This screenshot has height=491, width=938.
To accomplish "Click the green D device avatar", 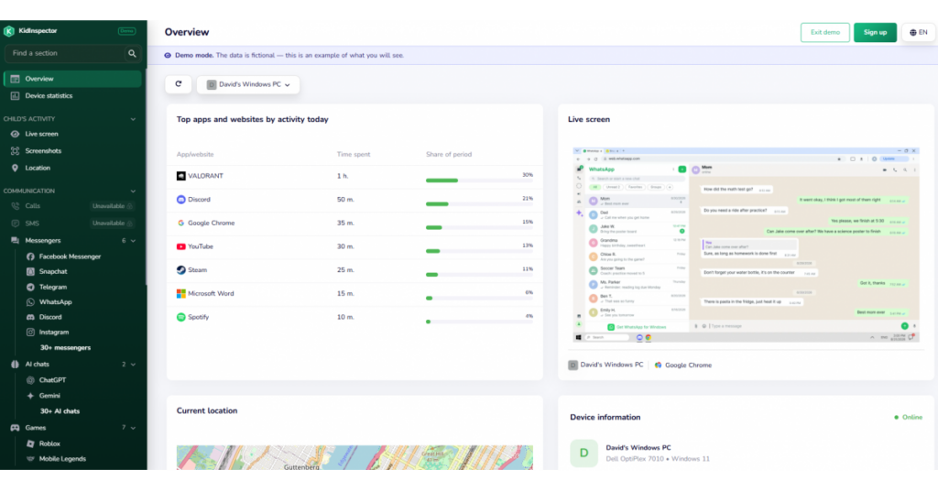I will point(584,453).
